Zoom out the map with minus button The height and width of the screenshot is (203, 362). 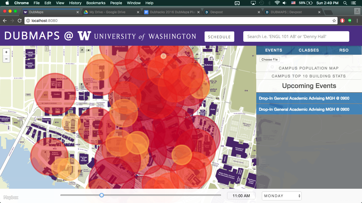[x=6, y=59]
